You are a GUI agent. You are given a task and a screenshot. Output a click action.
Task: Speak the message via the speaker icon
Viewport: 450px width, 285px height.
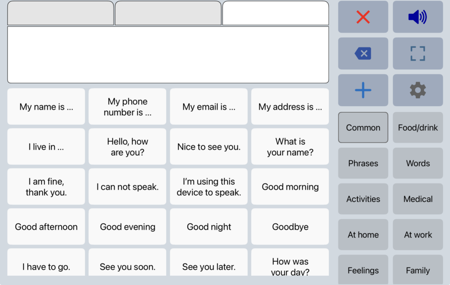417,17
